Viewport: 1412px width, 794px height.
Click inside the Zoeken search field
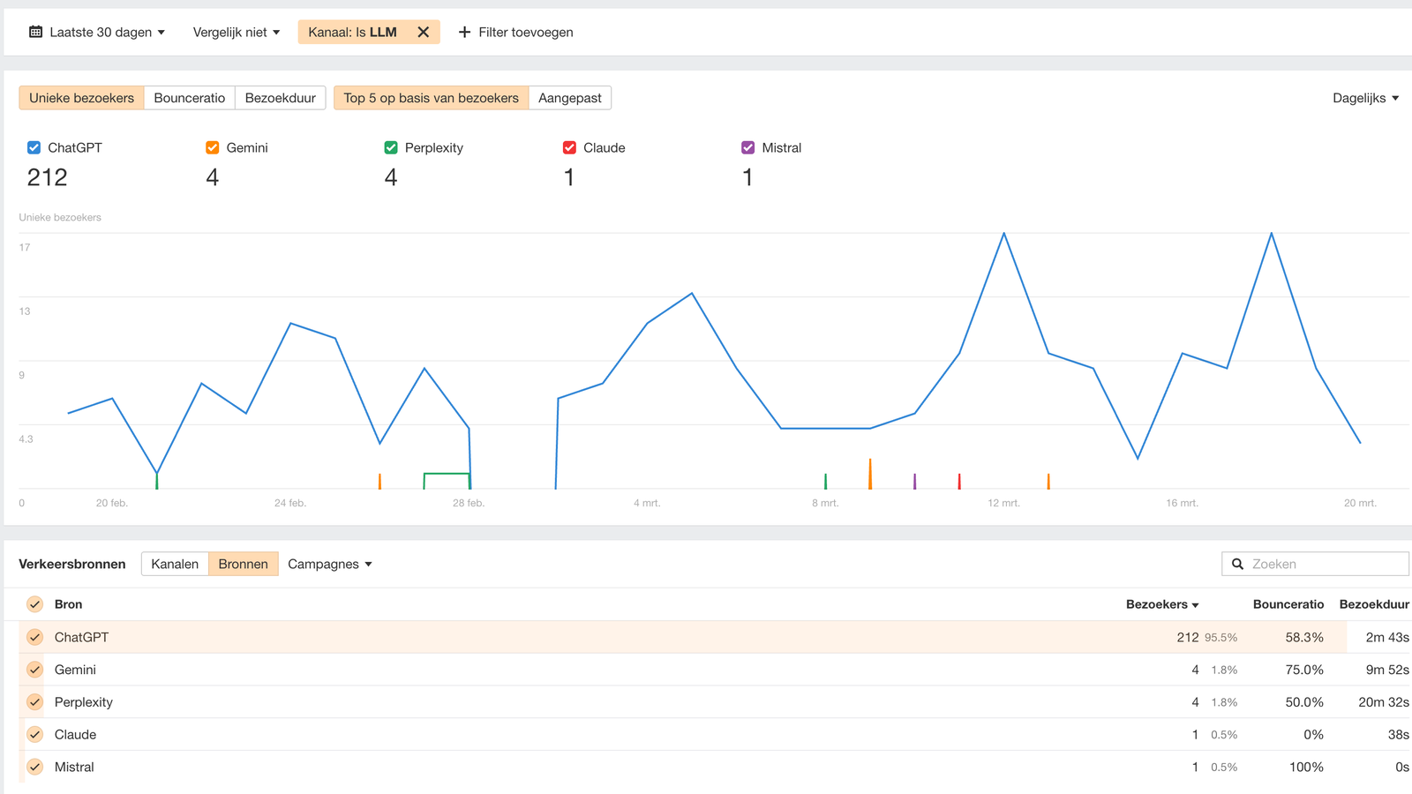tap(1306, 564)
